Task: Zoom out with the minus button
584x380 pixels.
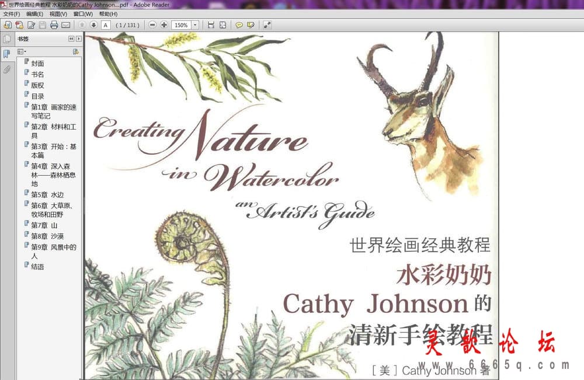Action: (x=152, y=25)
